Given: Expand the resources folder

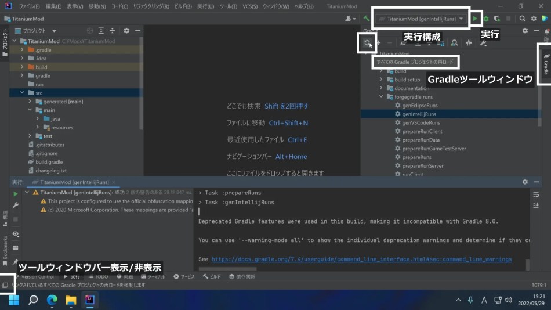Looking at the screenshot, I should [x=38, y=127].
